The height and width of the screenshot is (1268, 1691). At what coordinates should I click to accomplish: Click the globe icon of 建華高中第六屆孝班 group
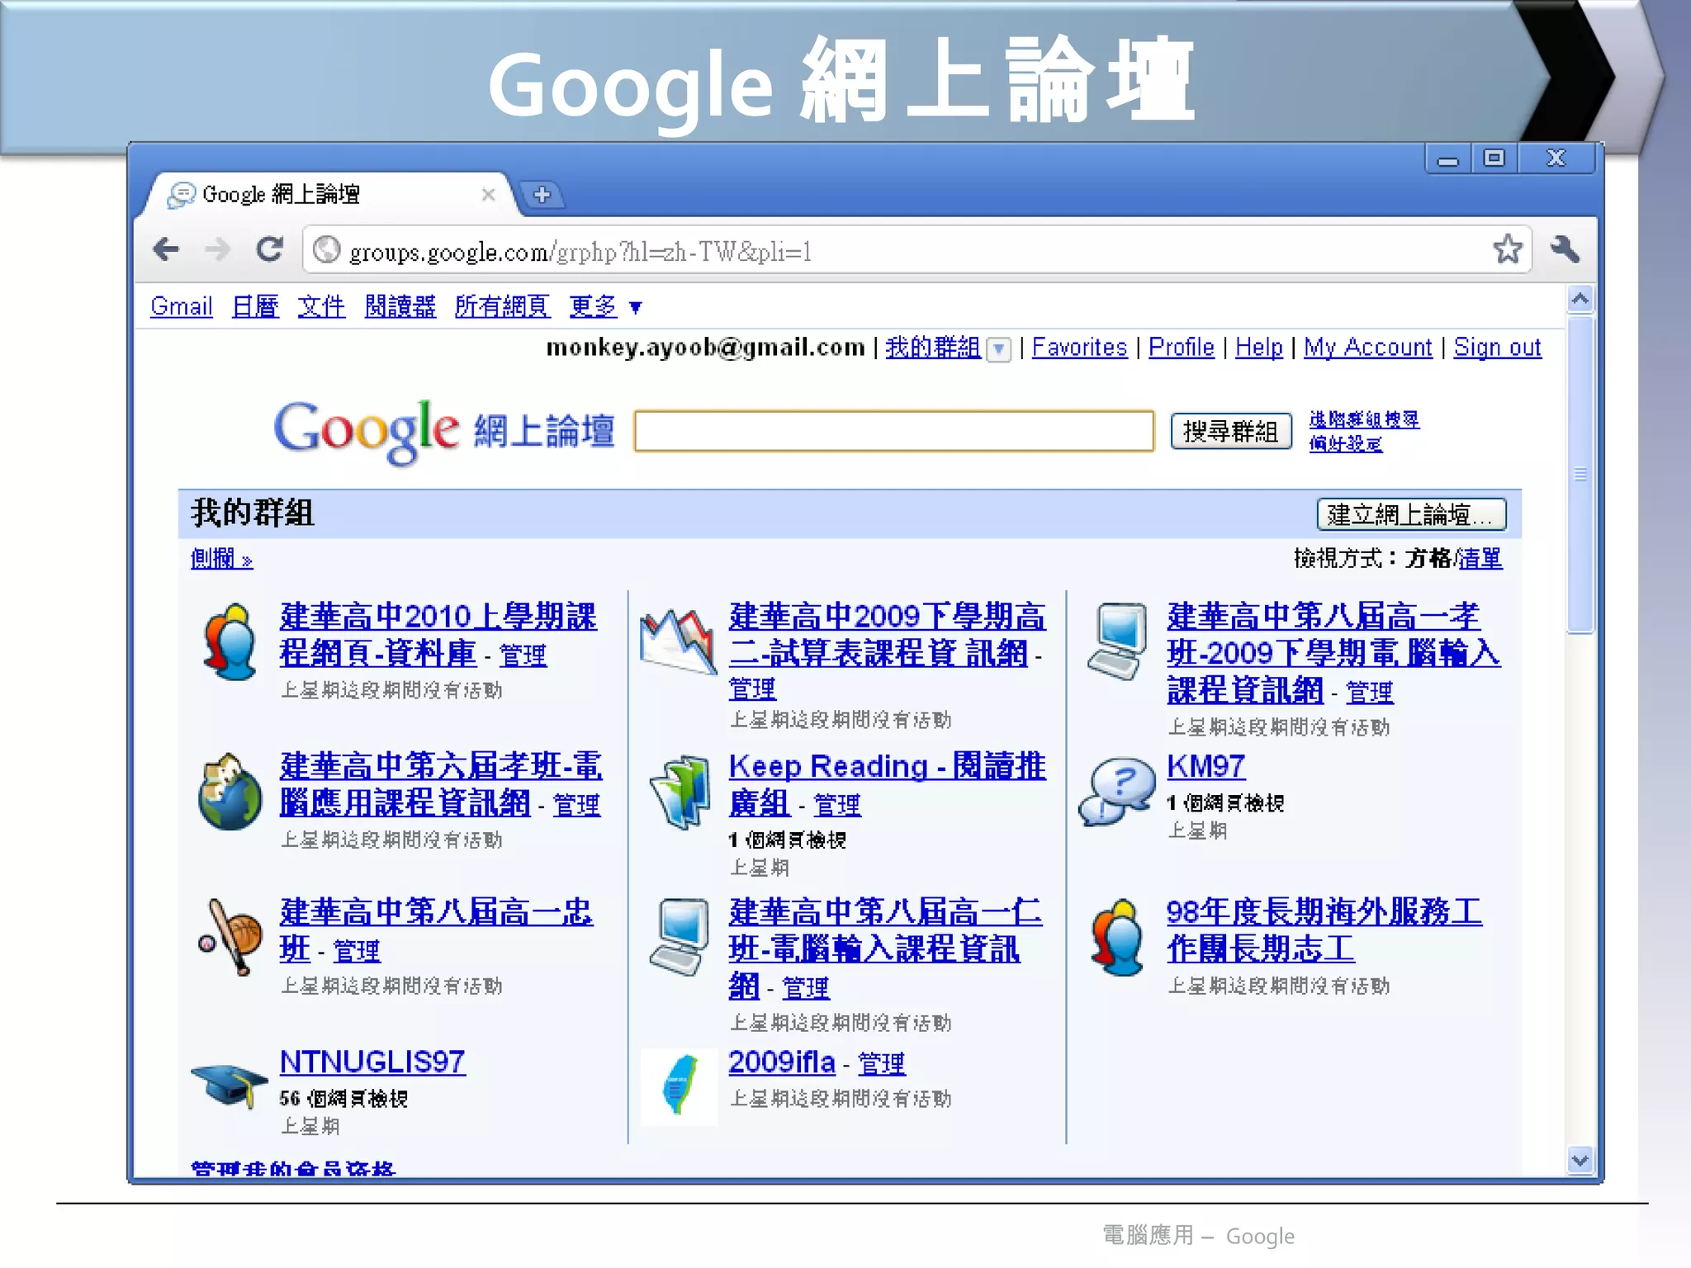tap(230, 792)
